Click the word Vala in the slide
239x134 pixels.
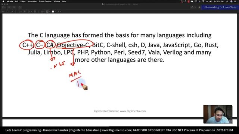click(154, 52)
